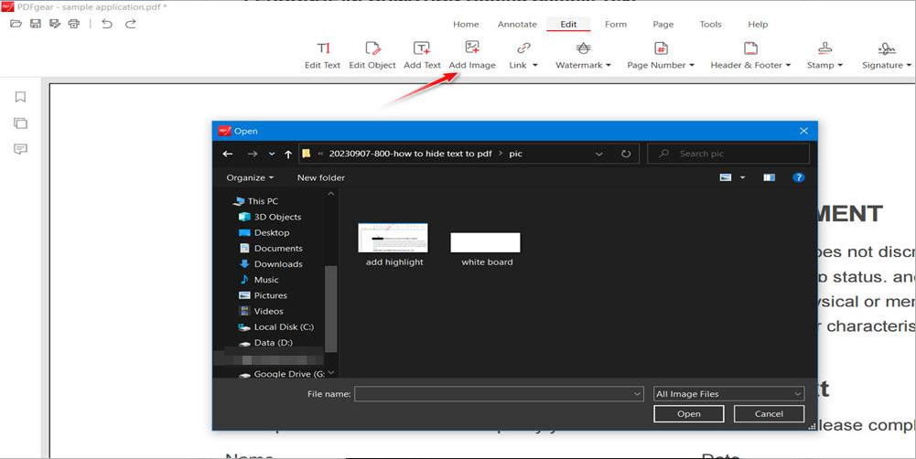Select Local Disk (C:) drive

point(275,327)
